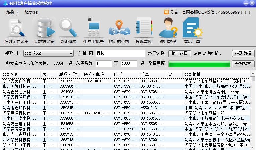Open 附近的公司 map tool

[x=119, y=31]
